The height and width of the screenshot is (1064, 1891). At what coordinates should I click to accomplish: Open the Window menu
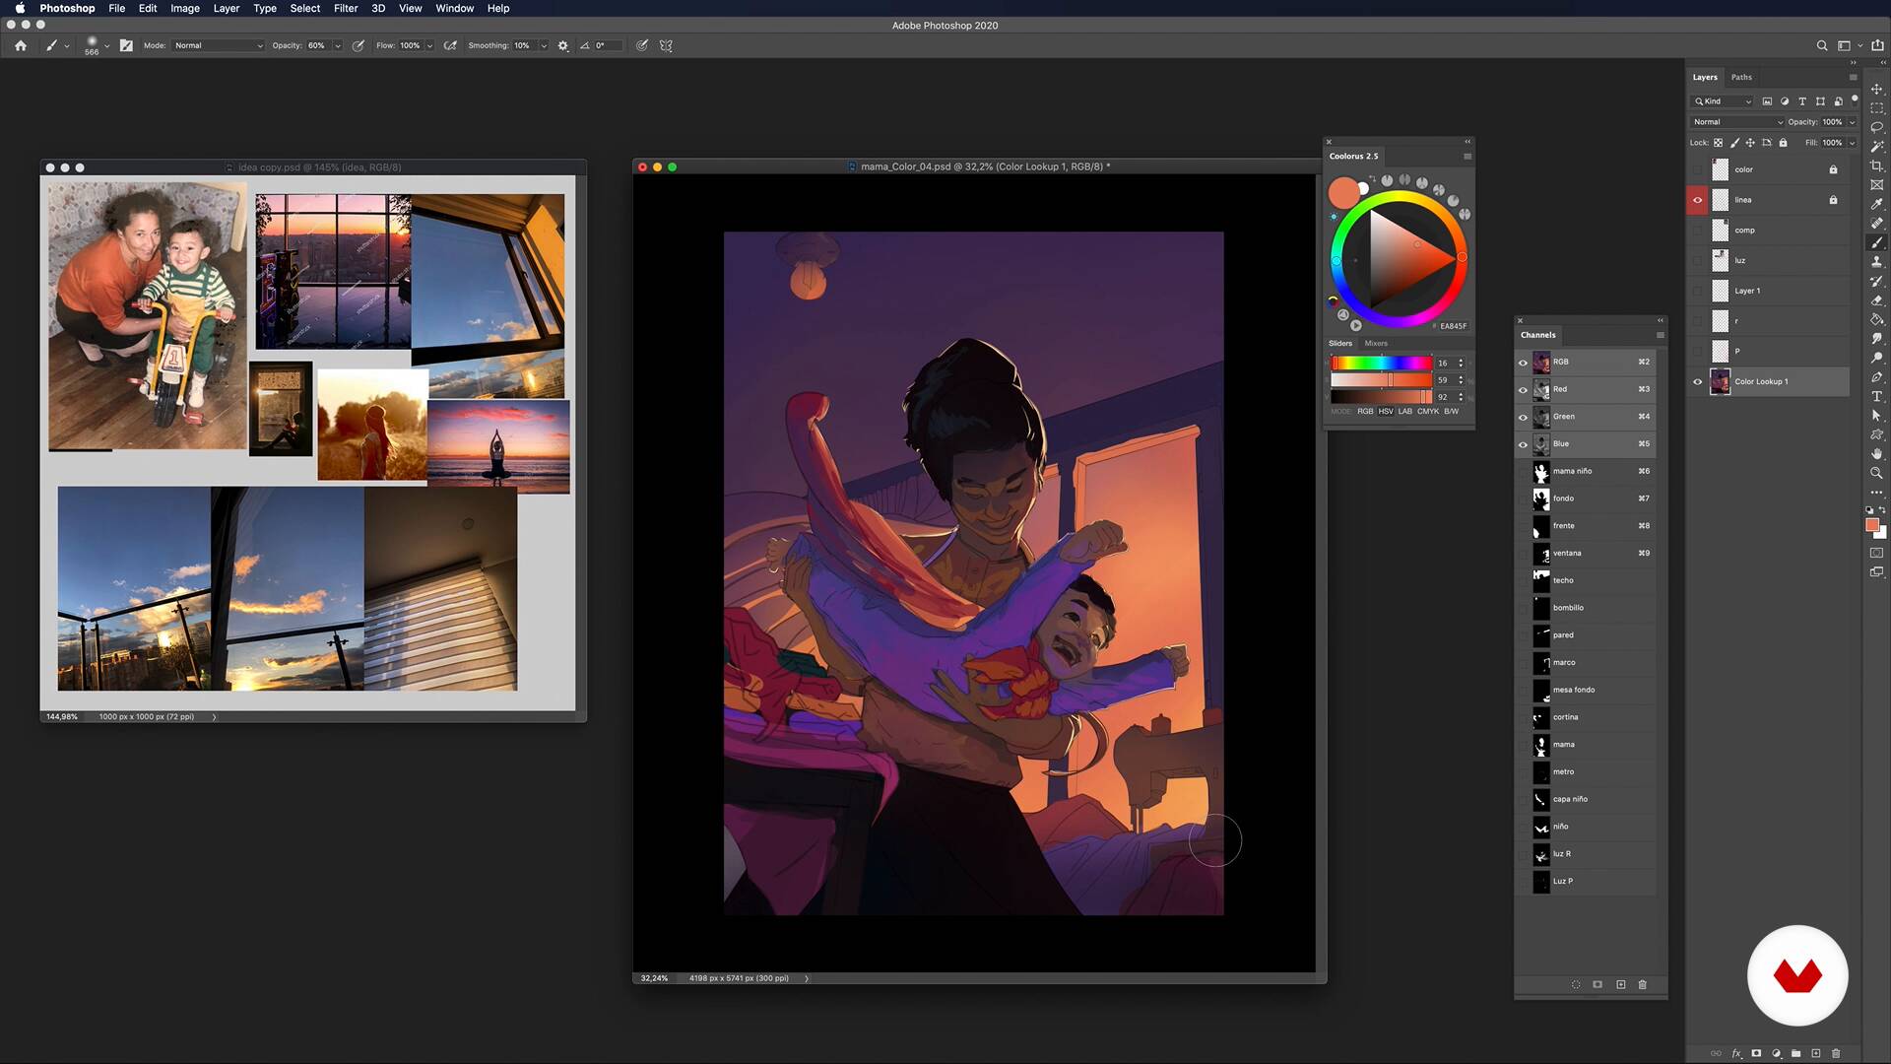pyautogui.click(x=454, y=8)
